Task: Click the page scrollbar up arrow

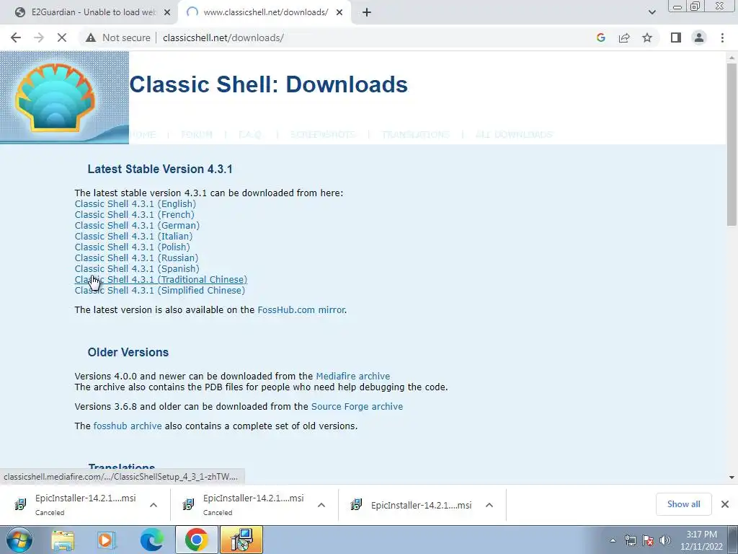Action: click(732, 58)
